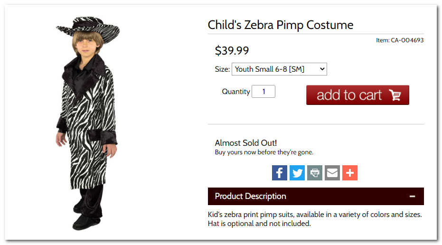The image size is (442, 245).
Task: Click the "Kid's zebra print pimp suits" line
Action: click(315, 215)
